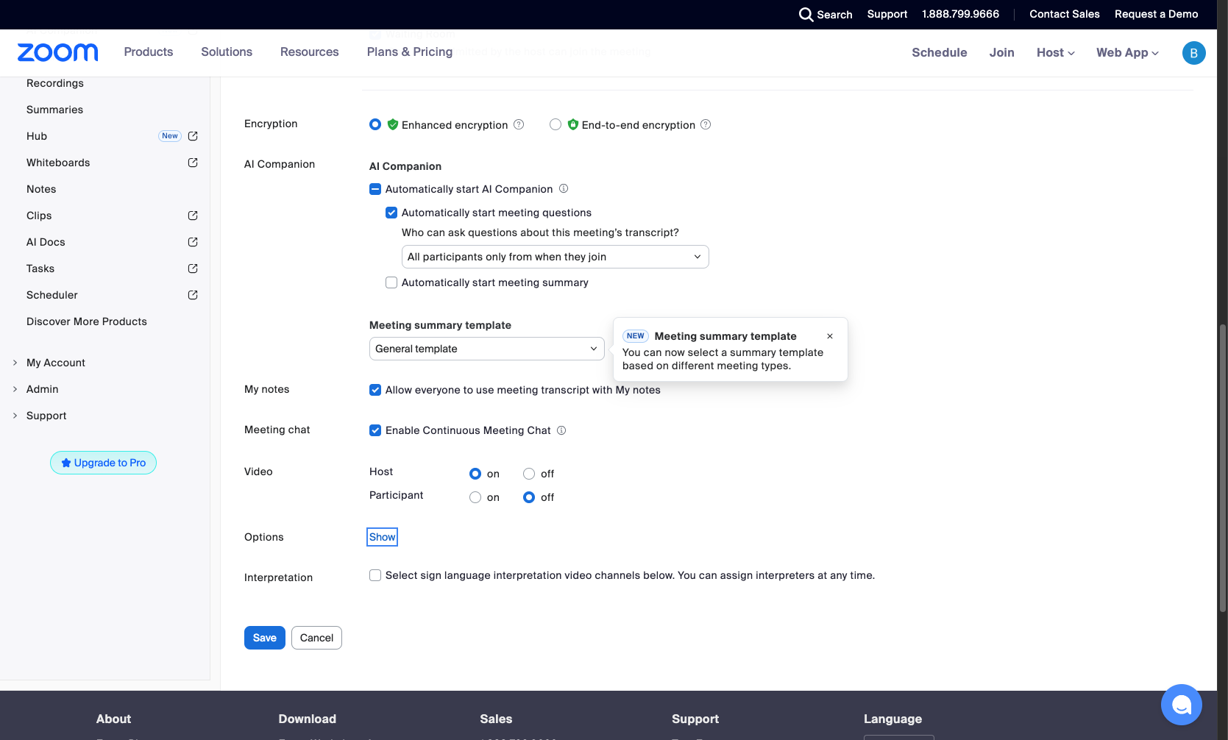Open the General template dropdown
Viewport: 1228px width, 740px height.
point(487,349)
